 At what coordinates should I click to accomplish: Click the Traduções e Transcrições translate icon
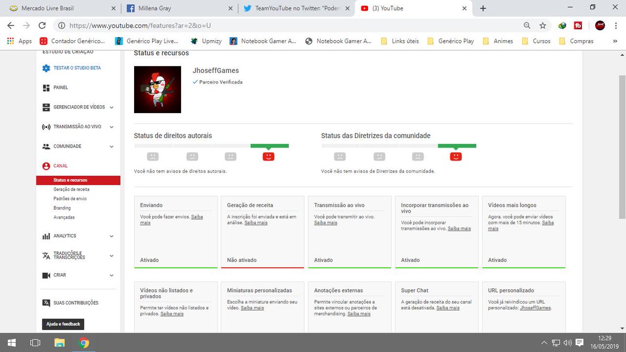click(x=46, y=256)
